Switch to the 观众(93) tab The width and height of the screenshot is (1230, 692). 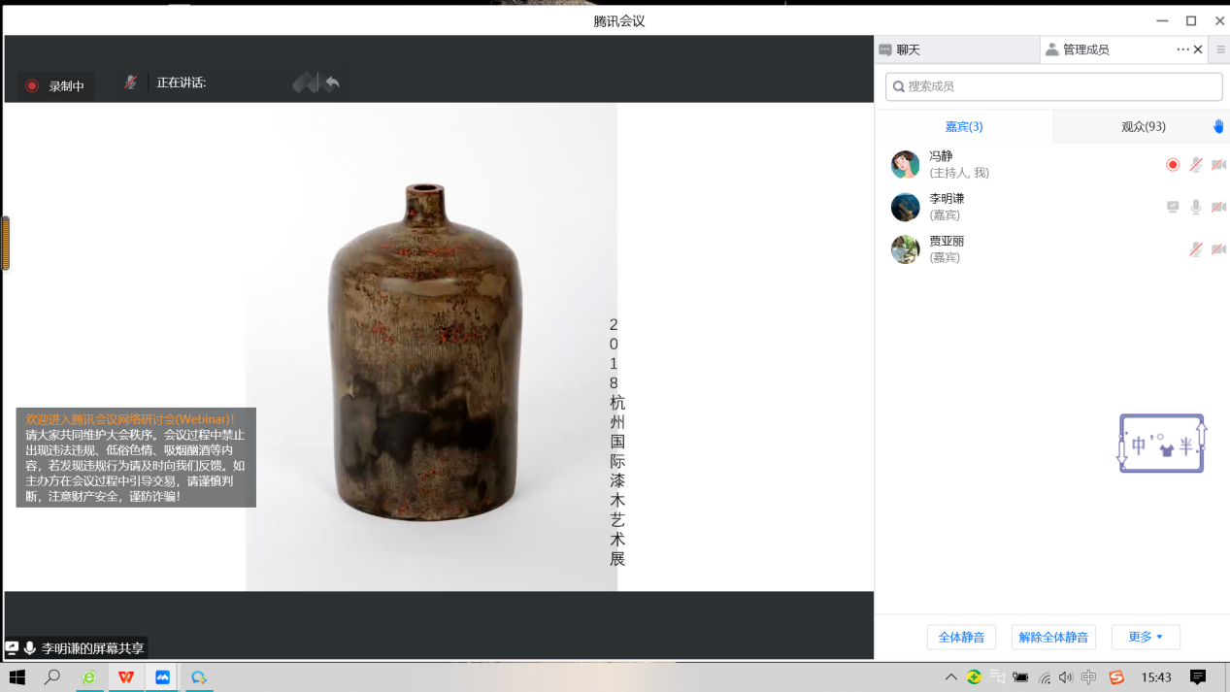coord(1143,126)
